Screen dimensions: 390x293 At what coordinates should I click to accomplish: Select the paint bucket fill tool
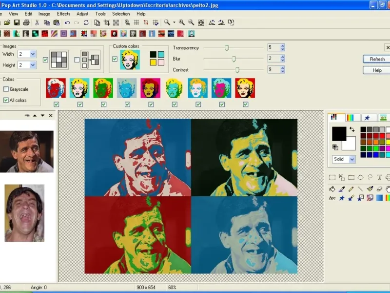pyautogui.click(x=332, y=189)
